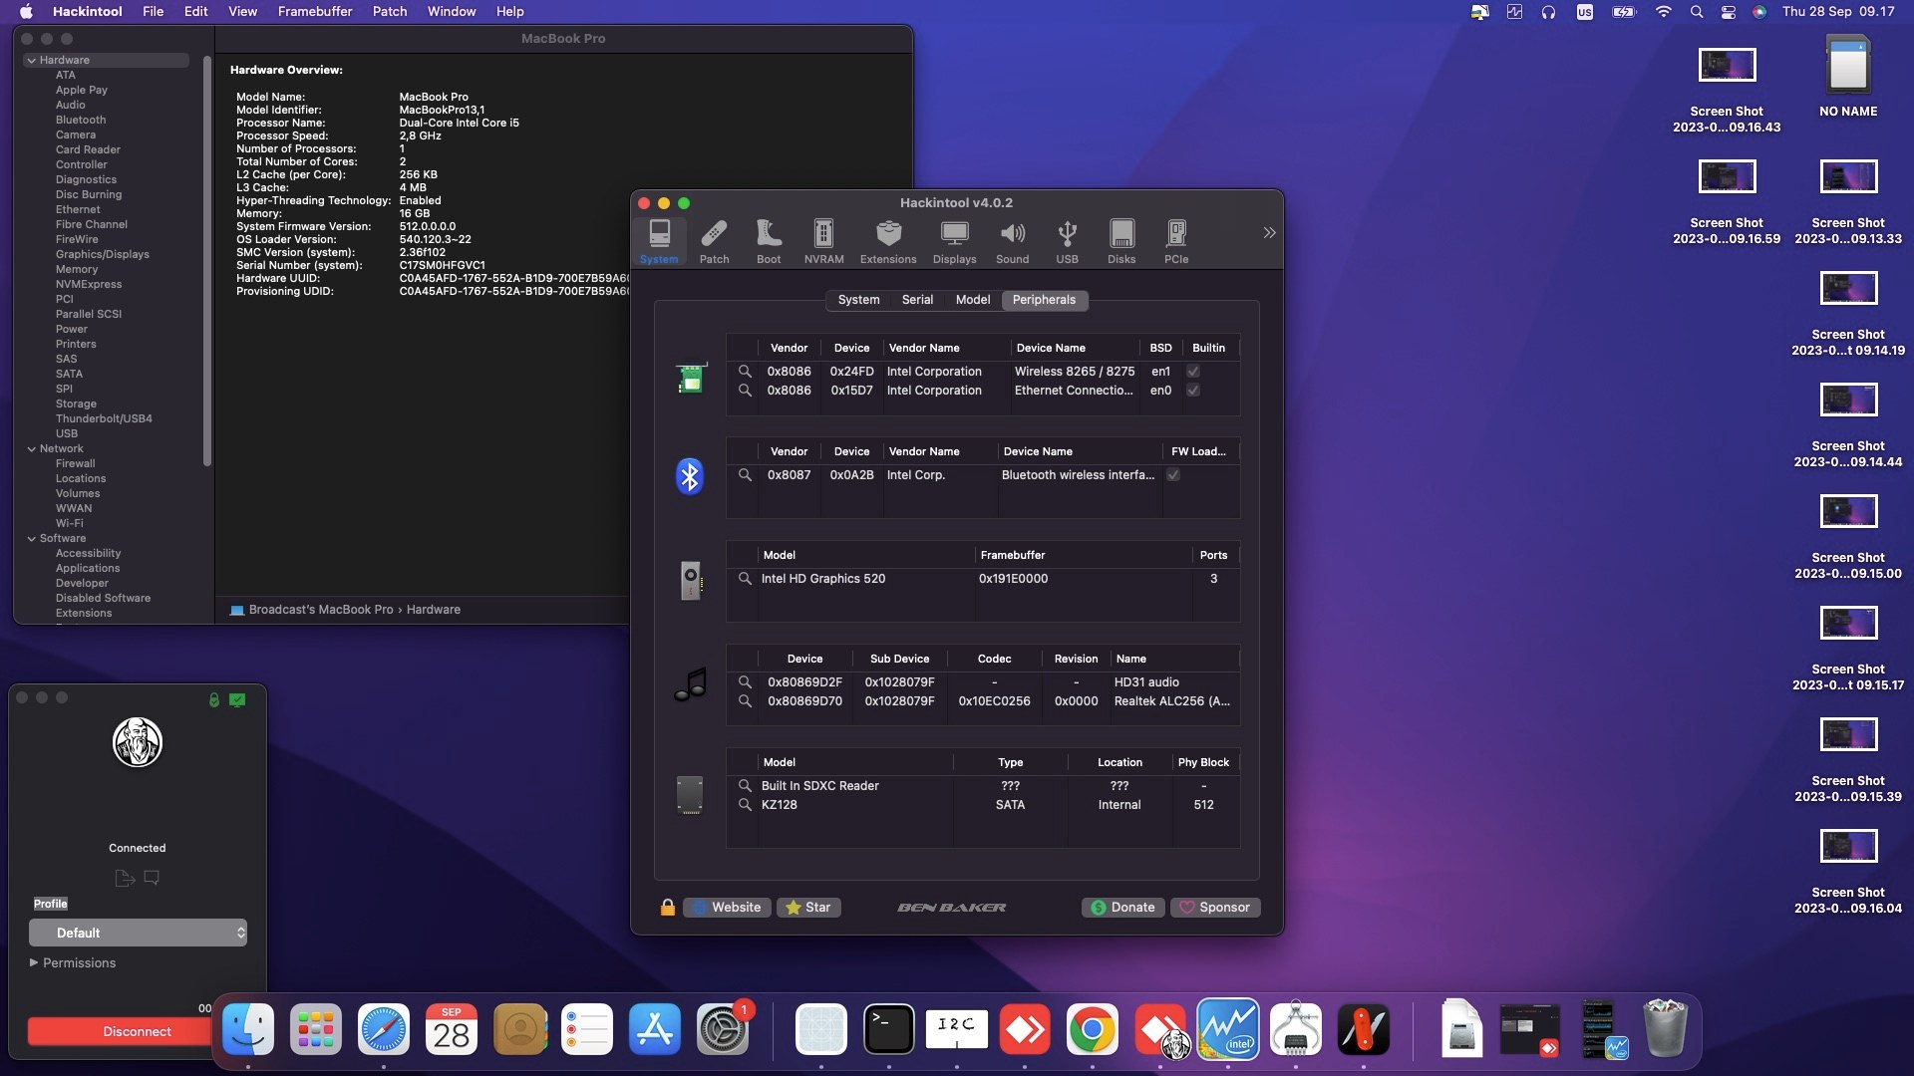Click magnifier icon beside Bluetooth wireless interface row
1914x1076 pixels.
(x=745, y=475)
